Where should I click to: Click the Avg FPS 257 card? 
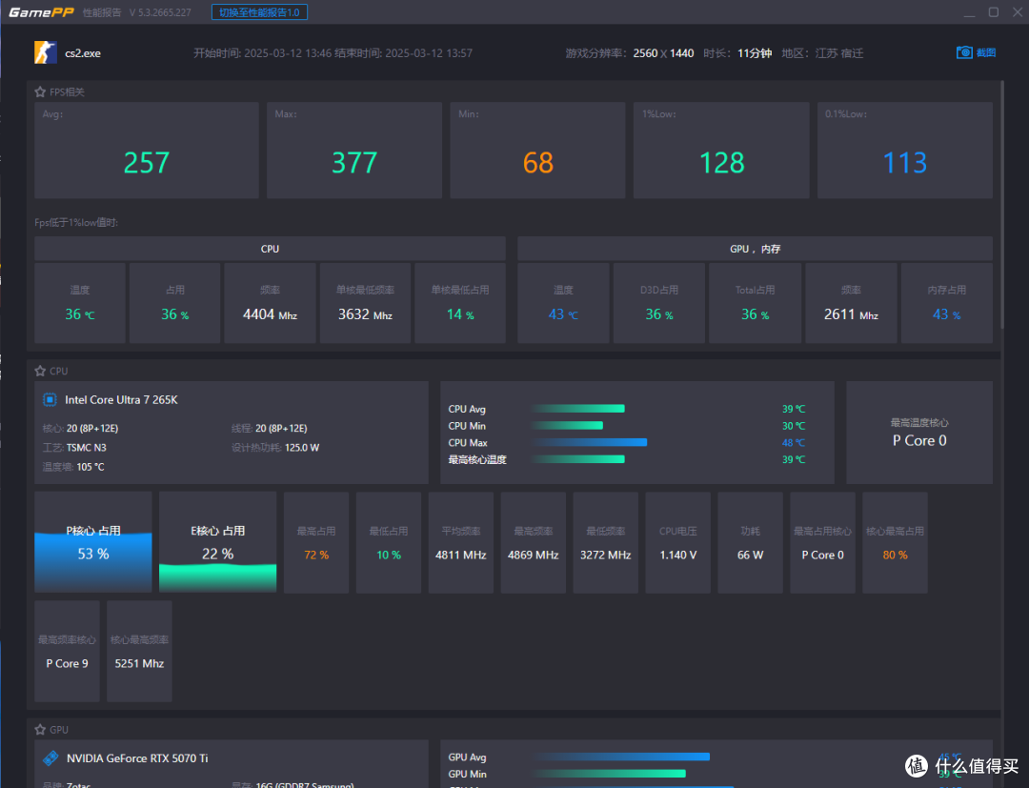147,151
